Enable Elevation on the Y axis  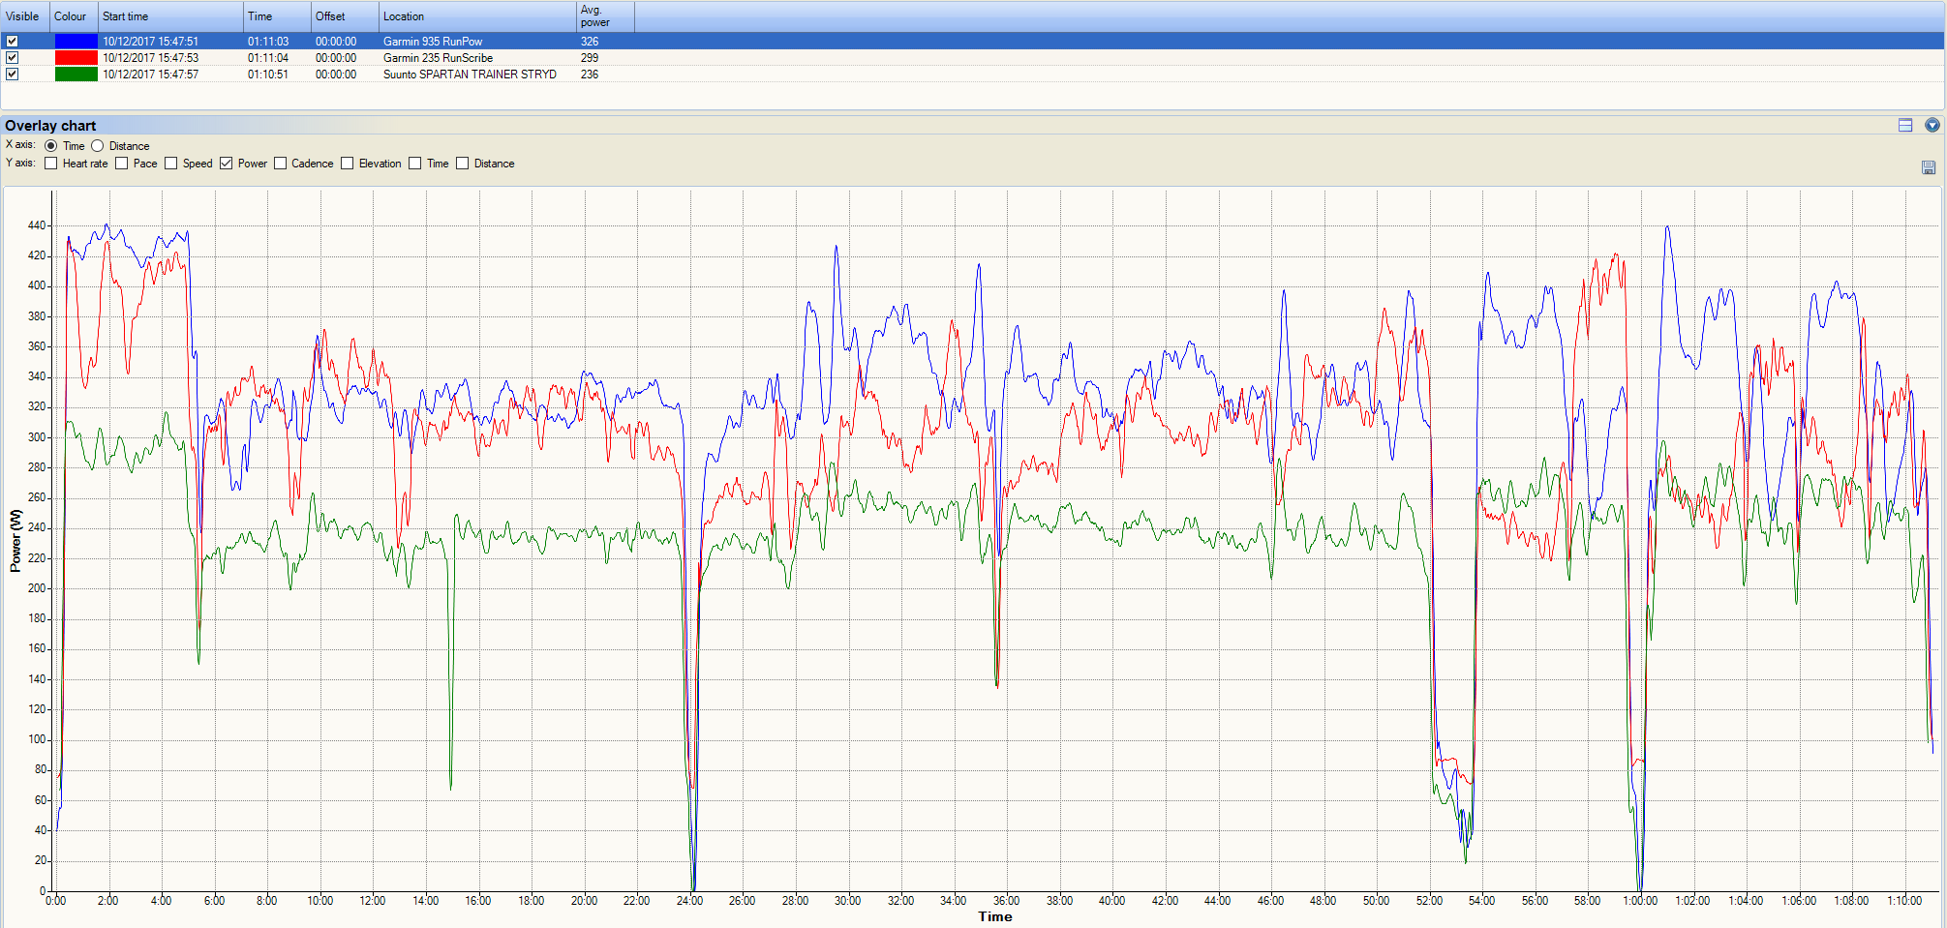coord(348,164)
